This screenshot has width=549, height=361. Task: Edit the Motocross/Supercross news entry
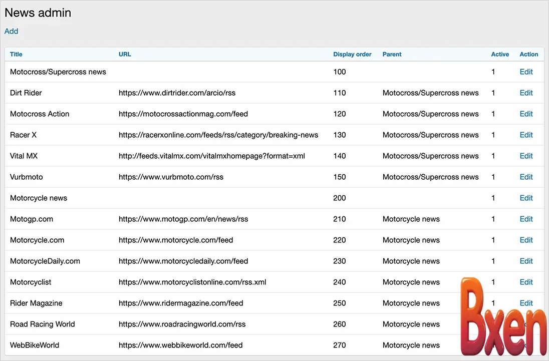point(526,72)
